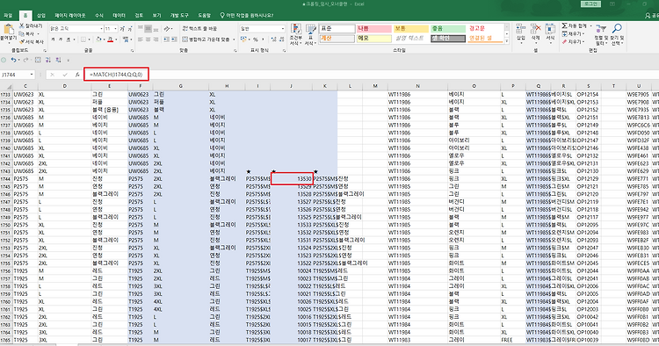This screenshot has height=346, width=659.
Task: Click the increase indent icon
Action: coord(174,40)
